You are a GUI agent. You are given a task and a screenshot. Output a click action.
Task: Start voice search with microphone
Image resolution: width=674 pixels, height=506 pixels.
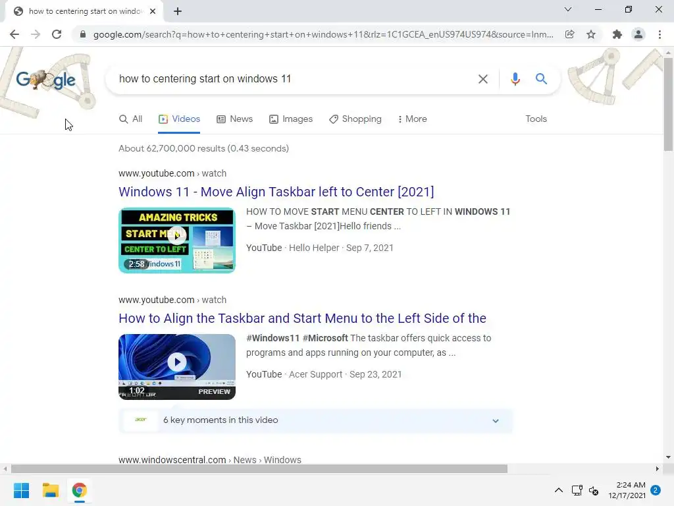tap(515, 79)
